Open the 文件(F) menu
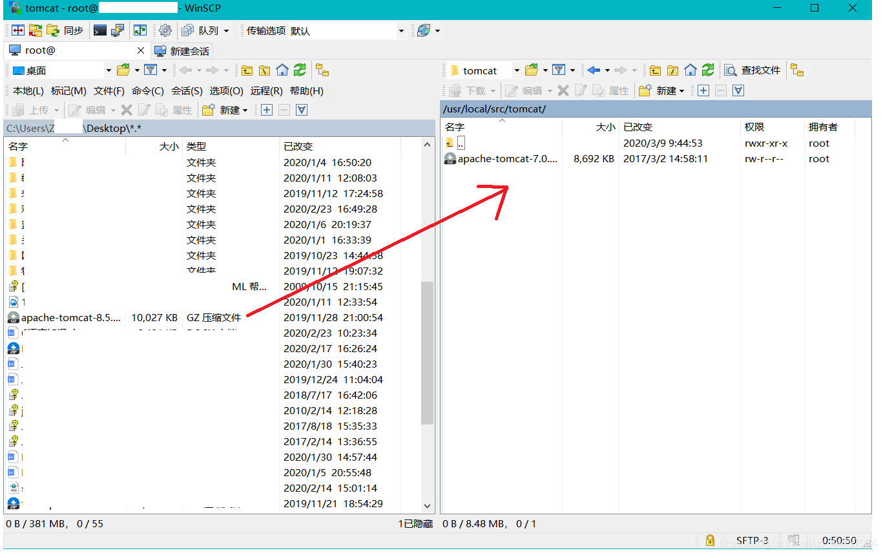 pyautogui.click(x=109, y=91)
